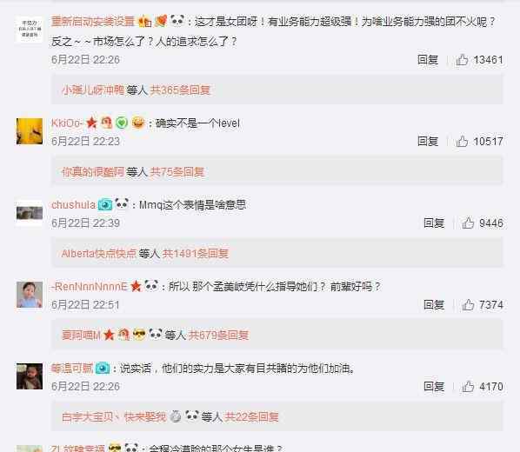Click red star badge beside -RenNnnNnnnE
This screenshot has height=452, width=520.
[136, 286]
